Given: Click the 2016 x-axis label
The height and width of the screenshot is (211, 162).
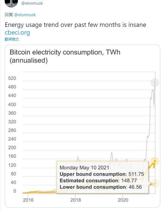Looking at the screenshot, I should tap(28, 200).
